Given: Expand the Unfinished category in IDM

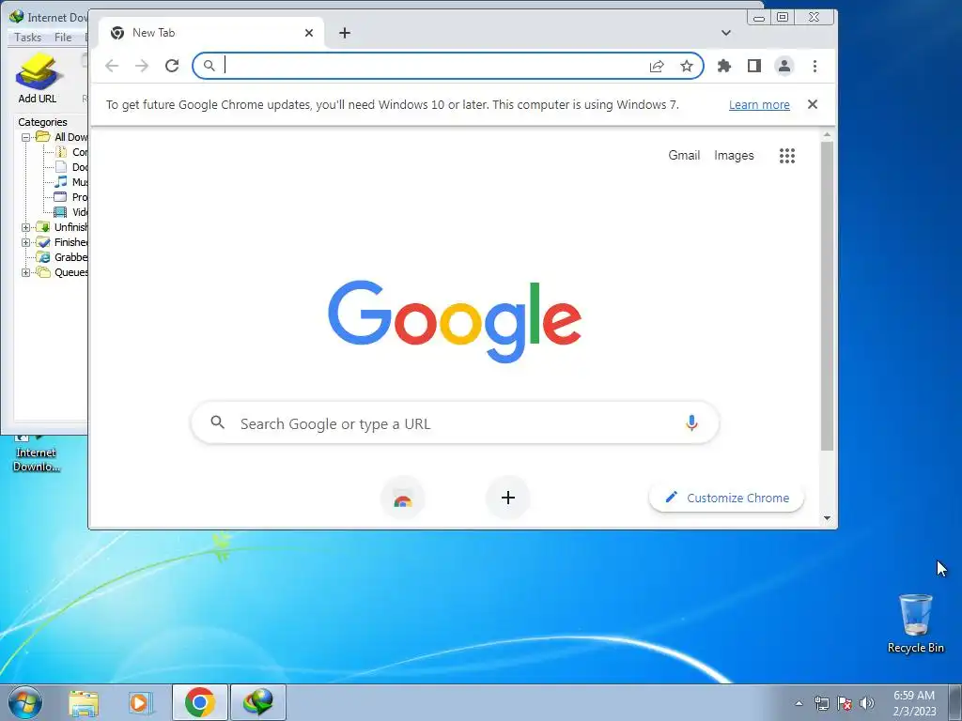Looking at the screenshot, I should tap(25, 227).
